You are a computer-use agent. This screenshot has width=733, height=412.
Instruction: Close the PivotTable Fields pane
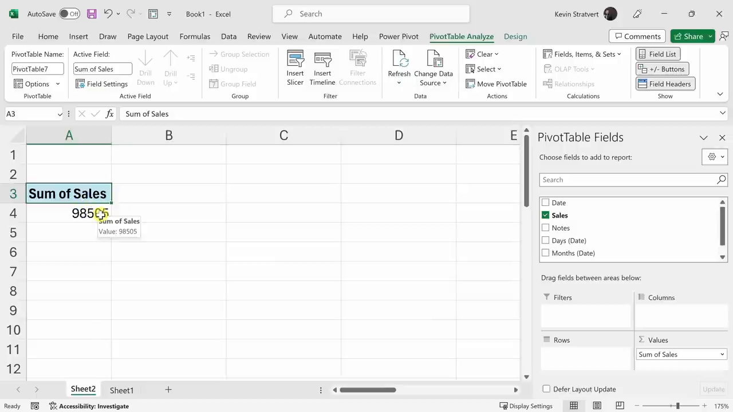coord(722,137)
